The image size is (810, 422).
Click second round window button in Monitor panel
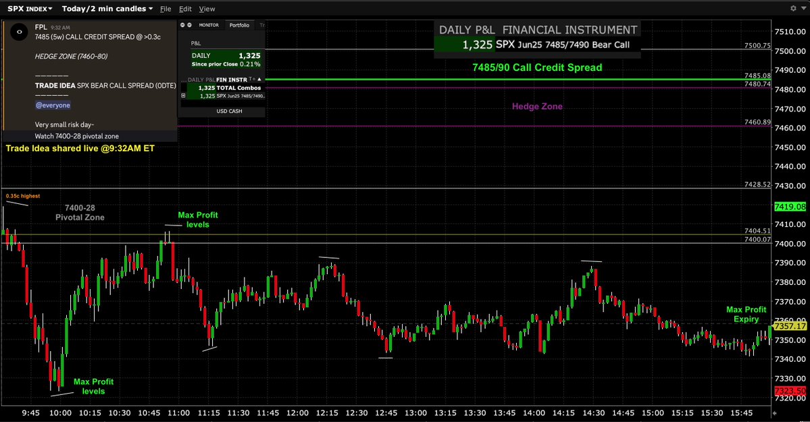(189, 25)
